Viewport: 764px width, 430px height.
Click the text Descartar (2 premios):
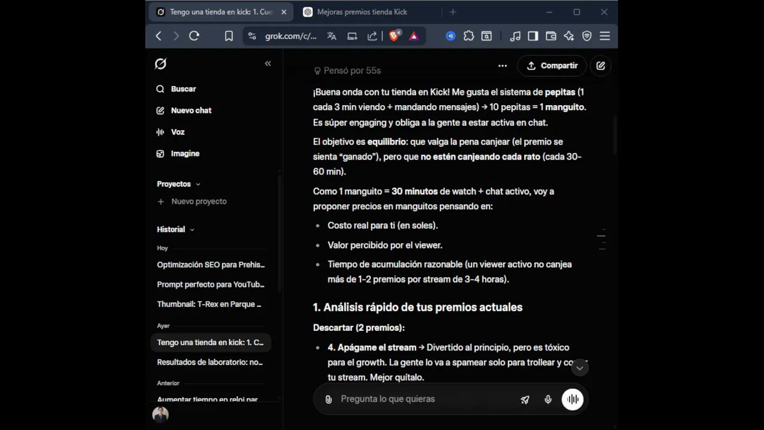coord(359,328)
